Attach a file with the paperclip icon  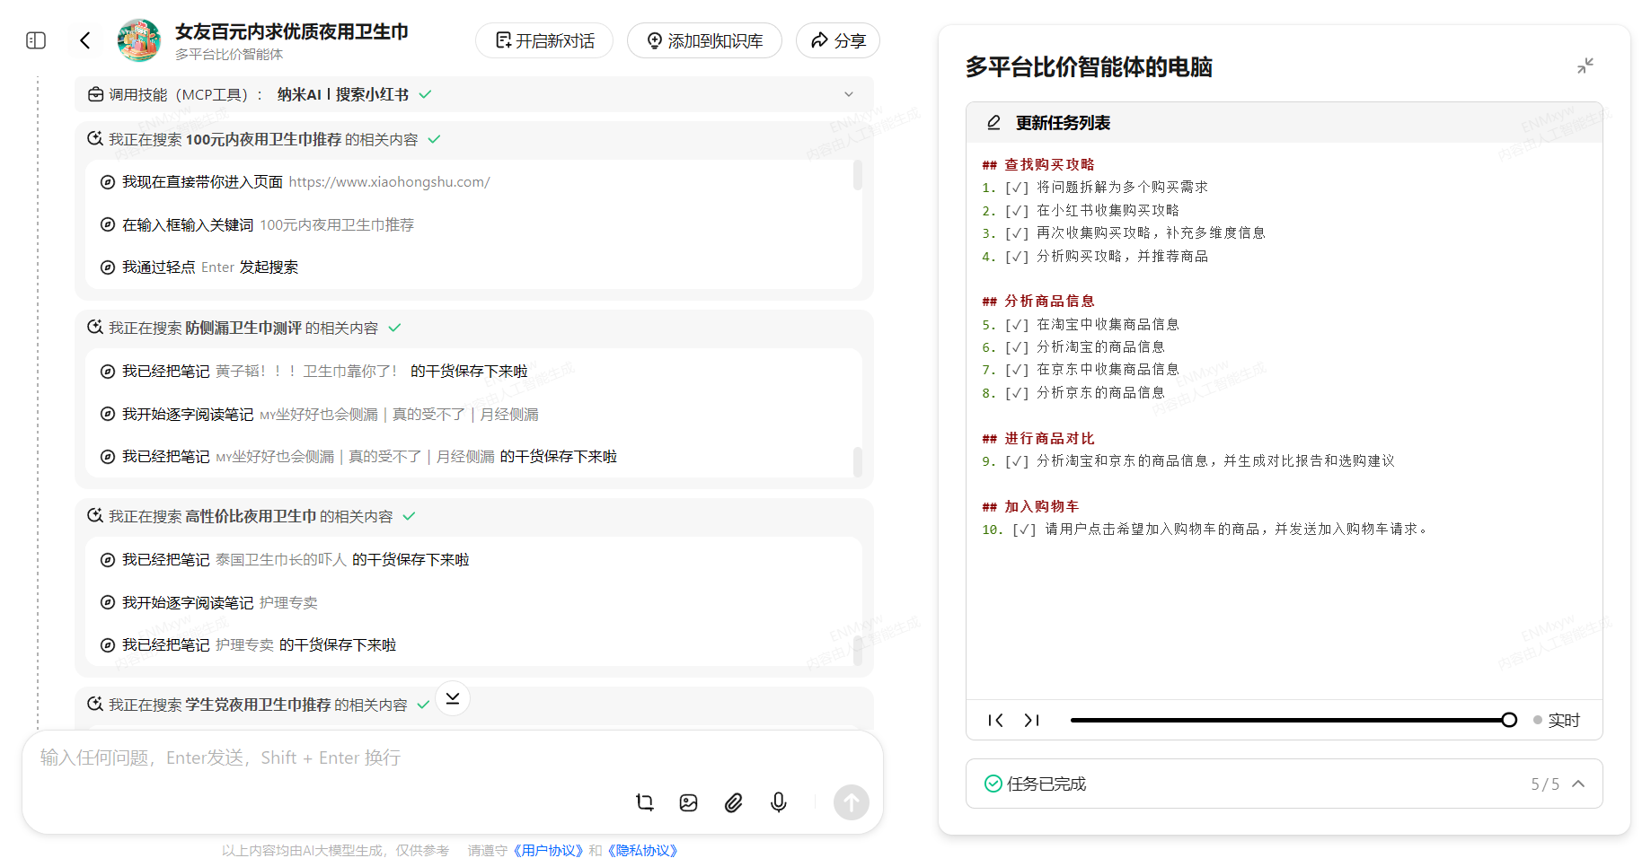click(734, 802)
